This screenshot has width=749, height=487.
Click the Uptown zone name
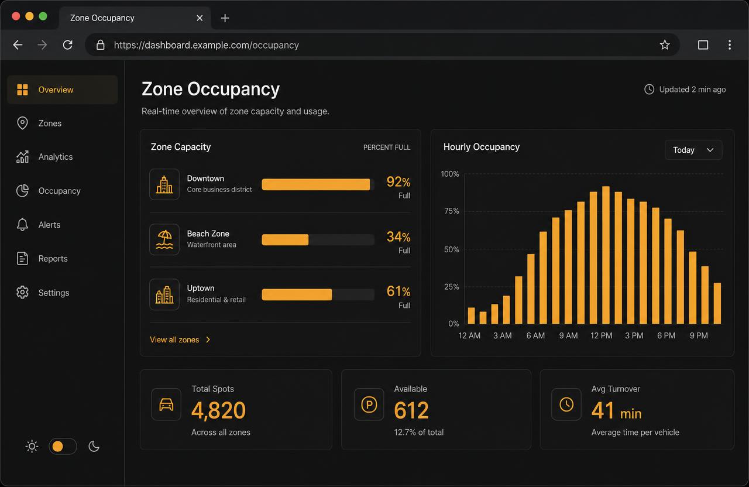tap(201, 288)
